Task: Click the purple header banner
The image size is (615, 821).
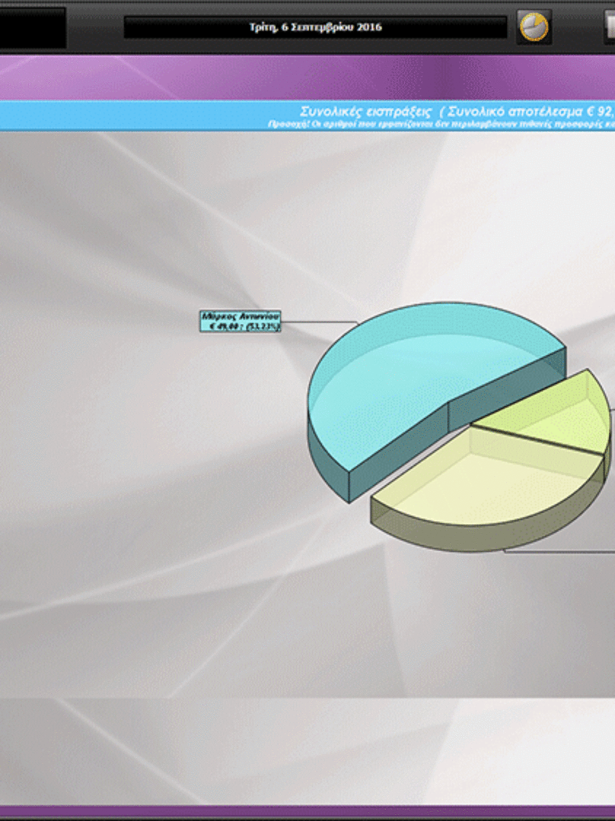Action: point(307,78)
